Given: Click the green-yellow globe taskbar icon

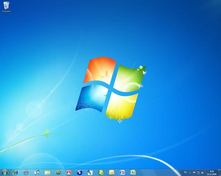Looking at the screenshot, I should click(58, 172).
